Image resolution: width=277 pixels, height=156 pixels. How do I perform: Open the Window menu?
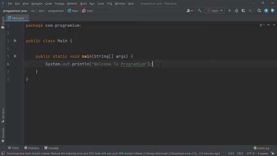click(120, 3)
